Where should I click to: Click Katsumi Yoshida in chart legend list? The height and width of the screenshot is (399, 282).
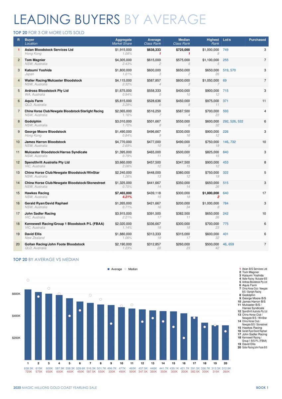coord(253,275)
